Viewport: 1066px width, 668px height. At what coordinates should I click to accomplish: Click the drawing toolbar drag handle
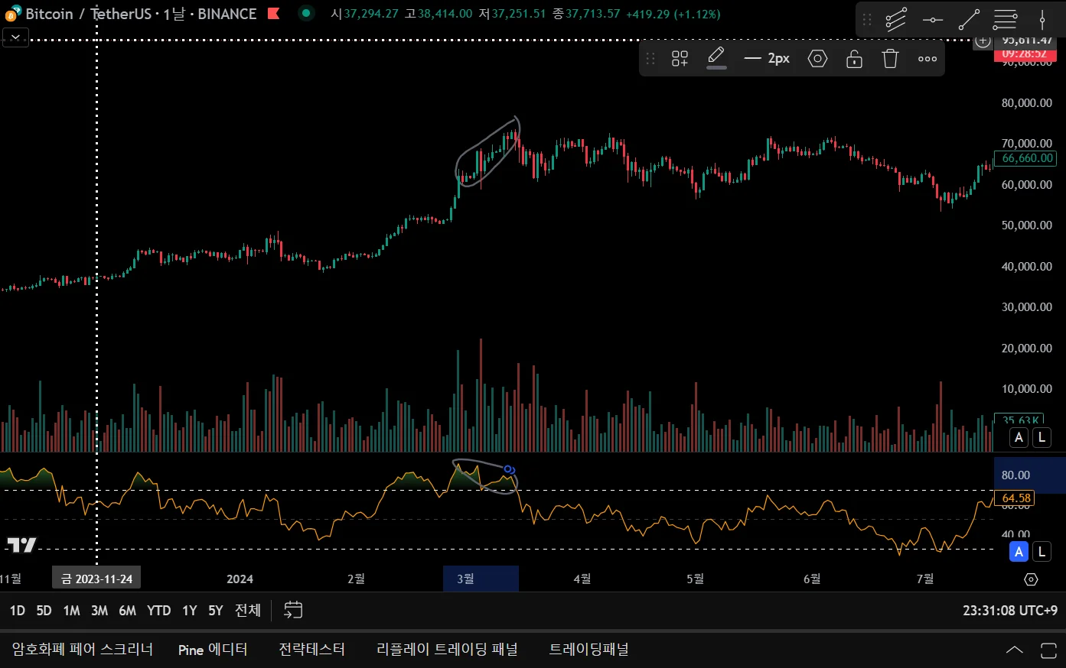pyautogui.click(x=650, y=59)
